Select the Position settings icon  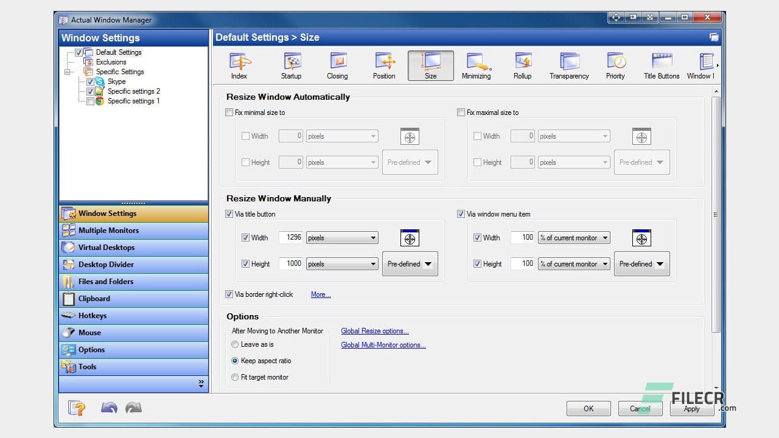coord(384,64)
